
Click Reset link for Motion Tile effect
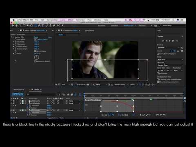coord(36,37)
